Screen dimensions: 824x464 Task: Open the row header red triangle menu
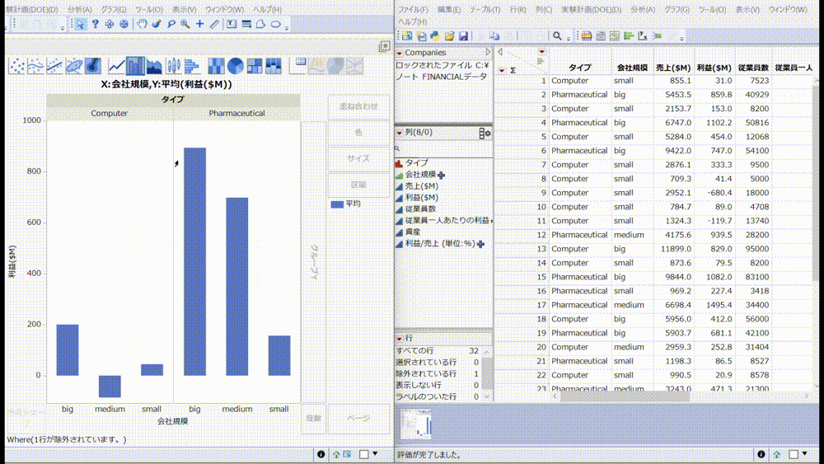click(502, 70)
